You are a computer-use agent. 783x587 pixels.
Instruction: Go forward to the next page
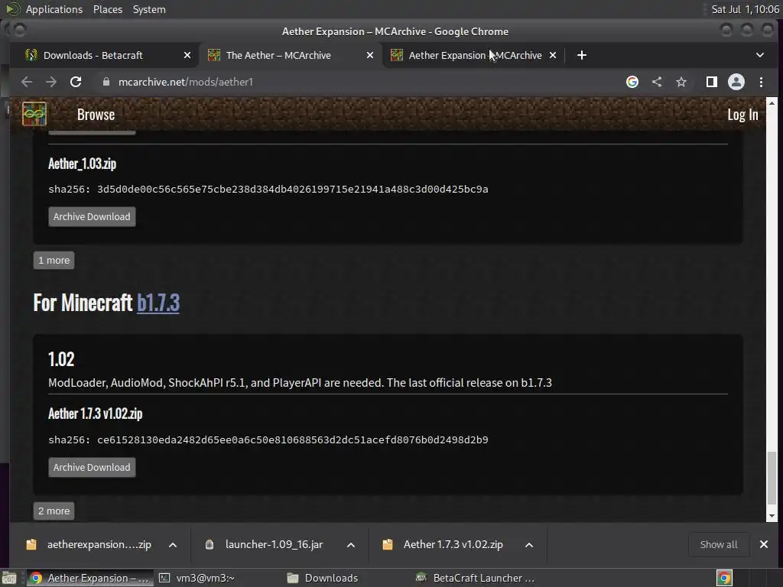(51, 82)
